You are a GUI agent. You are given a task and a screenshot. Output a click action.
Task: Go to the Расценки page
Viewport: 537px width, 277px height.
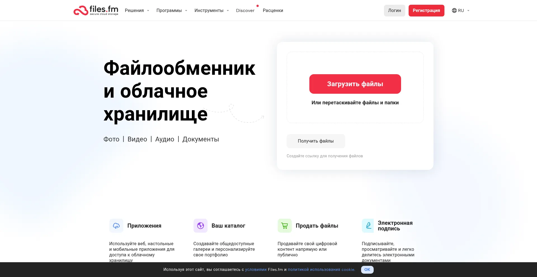pyautogui.click(x=273, y=11)
